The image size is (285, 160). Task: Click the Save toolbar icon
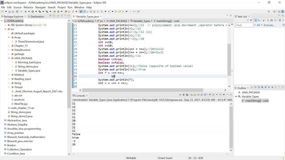click(9, 12)
